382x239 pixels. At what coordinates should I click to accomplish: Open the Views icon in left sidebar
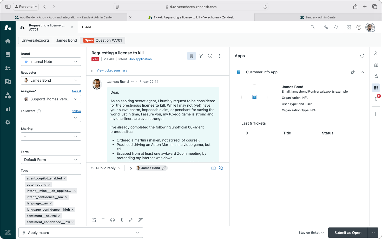point(8,55)
